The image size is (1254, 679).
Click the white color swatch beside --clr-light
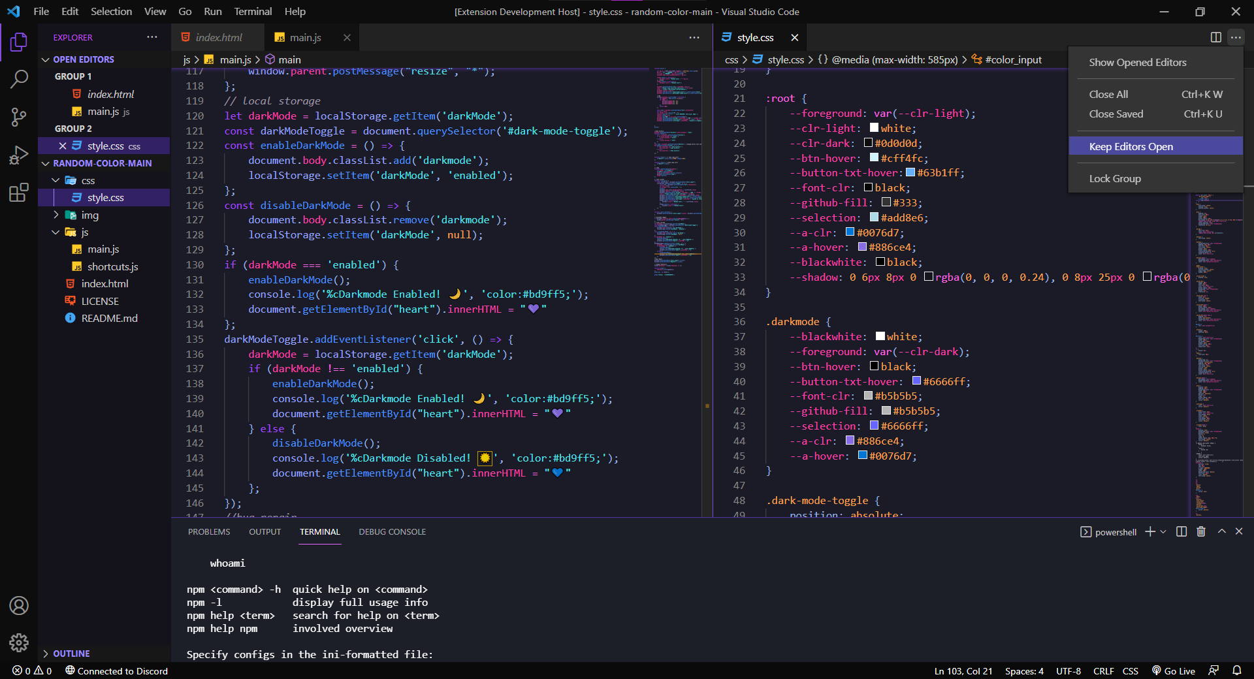click(x=874, y=128)
